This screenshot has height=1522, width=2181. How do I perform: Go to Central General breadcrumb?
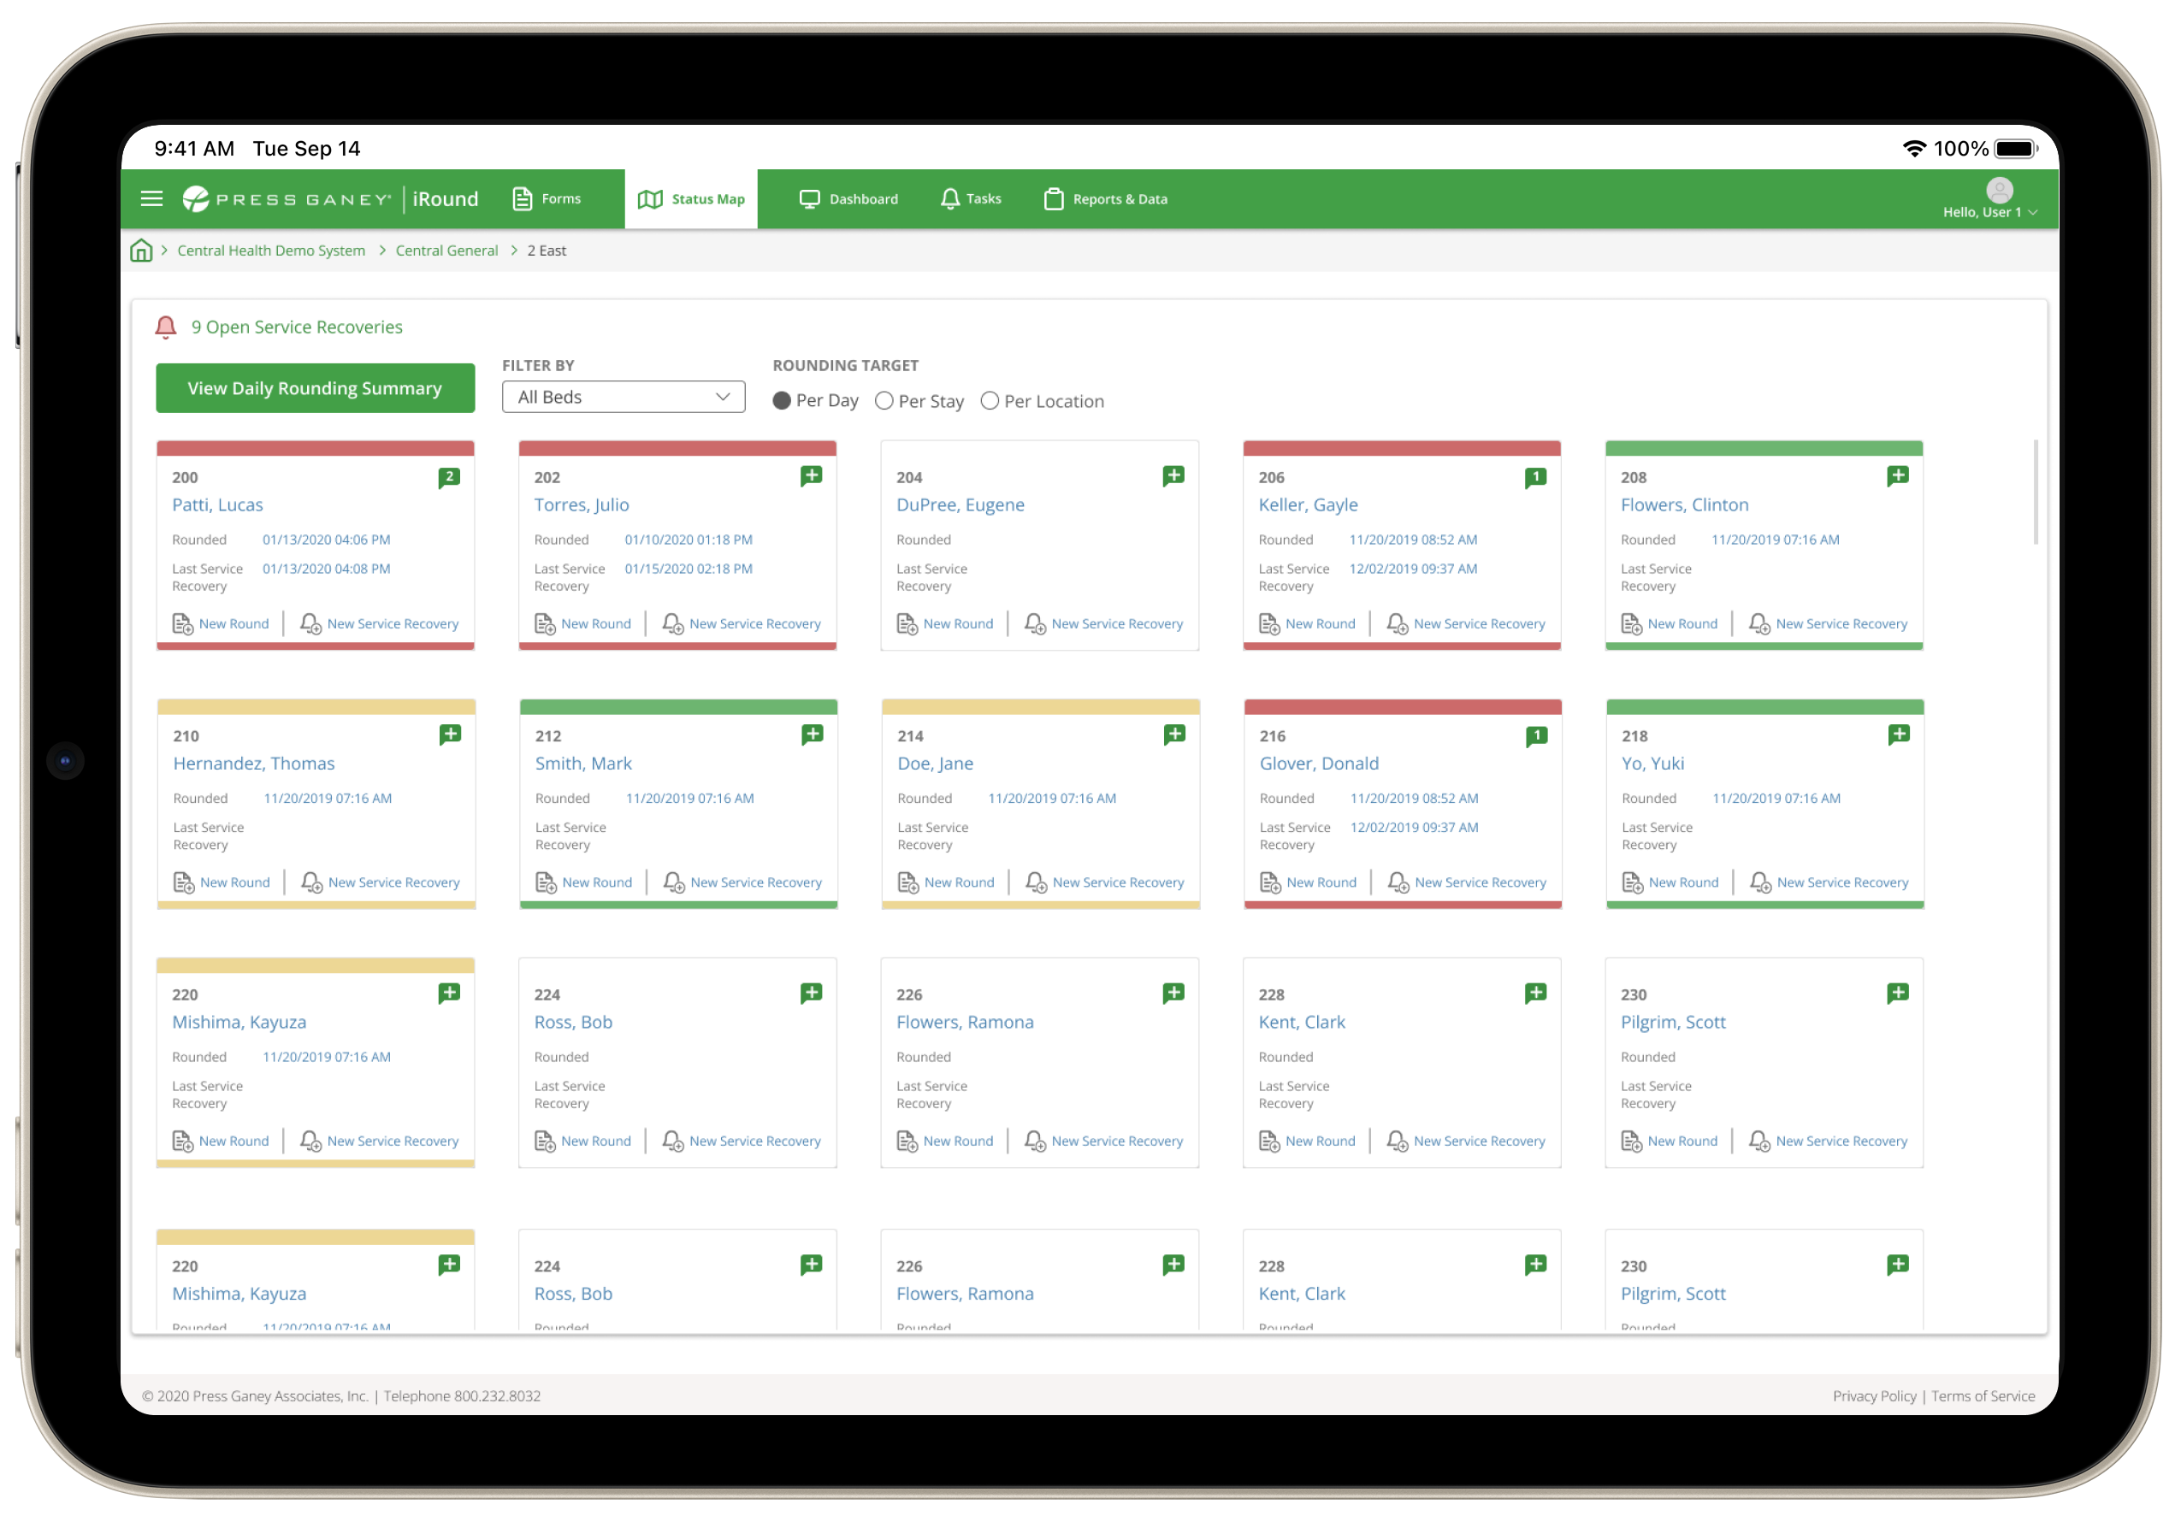click(x=446, y=251)
